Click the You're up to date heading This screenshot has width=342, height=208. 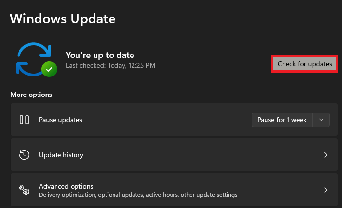tap(100, 55)
